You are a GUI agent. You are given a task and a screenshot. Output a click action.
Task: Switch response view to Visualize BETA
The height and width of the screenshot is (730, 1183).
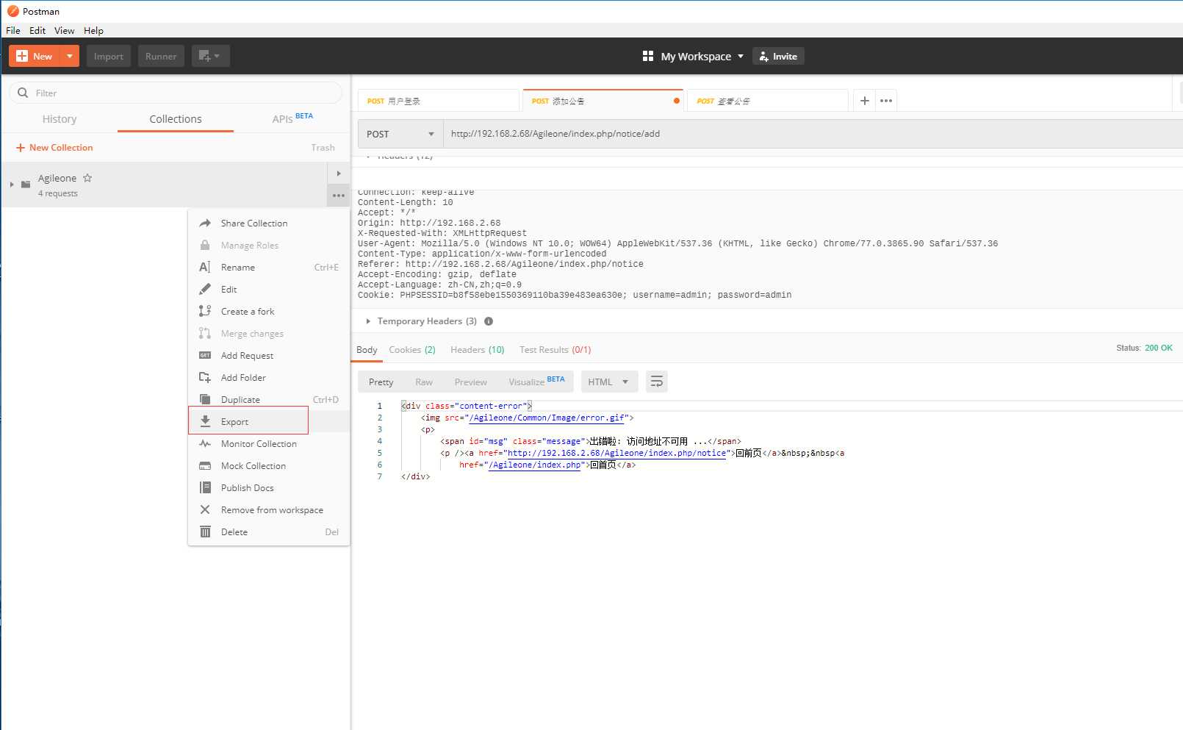point(536,382)
